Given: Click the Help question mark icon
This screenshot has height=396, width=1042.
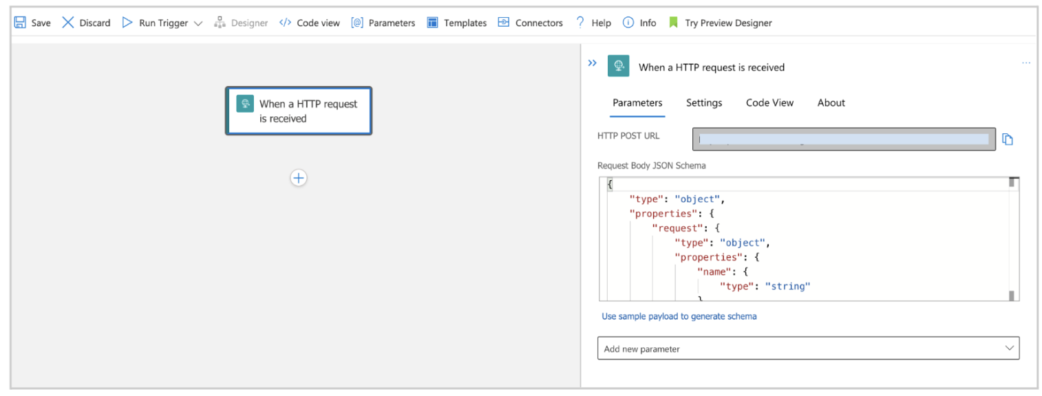Looking at the screenshot, I should (580, 23).
